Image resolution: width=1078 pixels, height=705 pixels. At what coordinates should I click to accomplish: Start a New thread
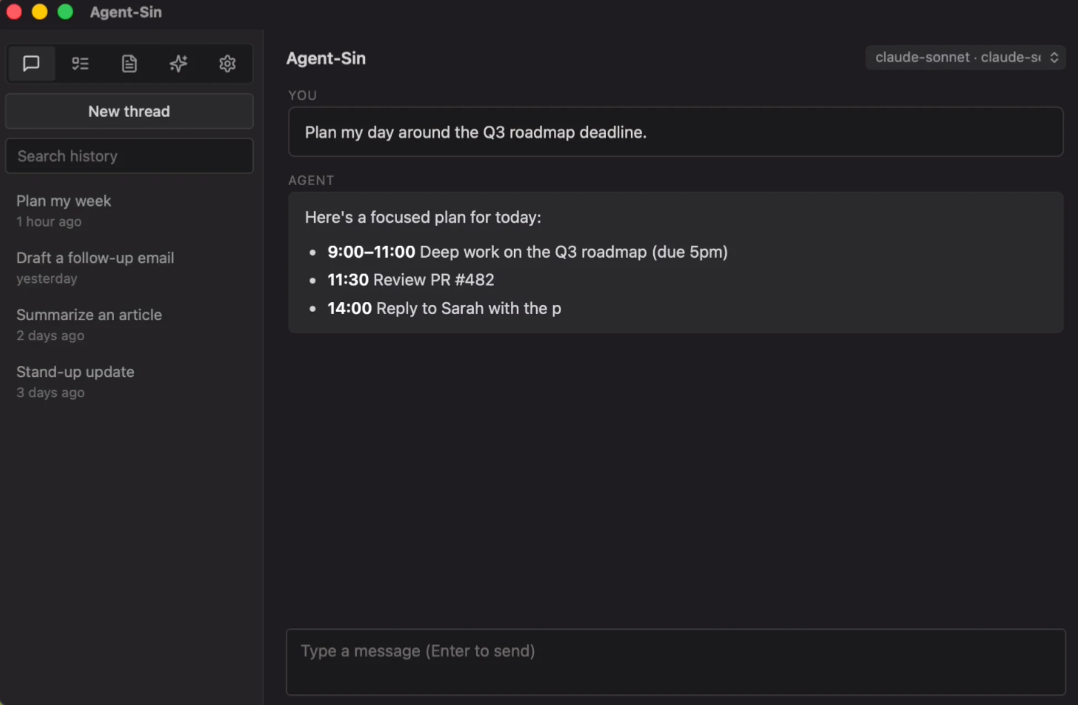point(129,111)
